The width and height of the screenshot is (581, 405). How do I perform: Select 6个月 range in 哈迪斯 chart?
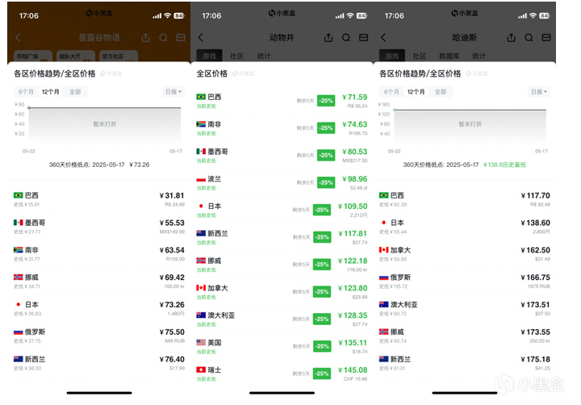(391, 91)
